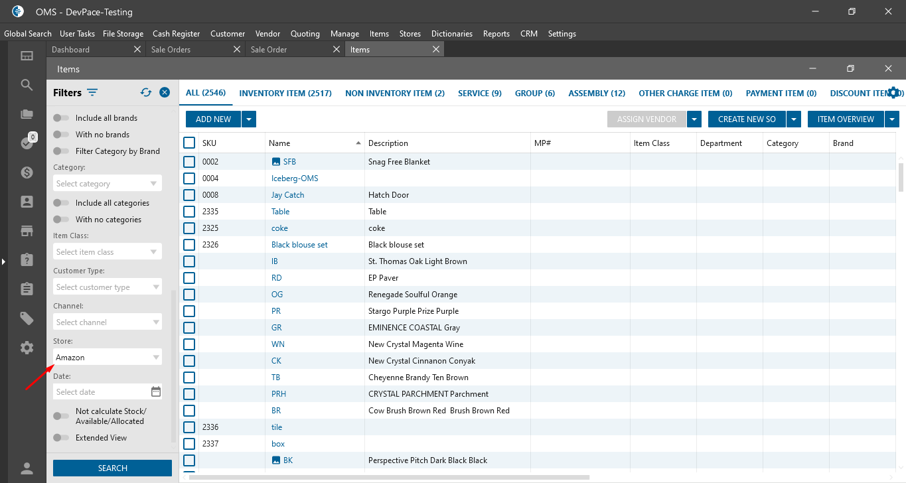Switch to the Service (9) tab
The image size is (906, 483).
[479, 94]
